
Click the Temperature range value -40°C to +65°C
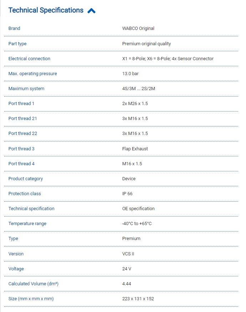tap(137, 224)
